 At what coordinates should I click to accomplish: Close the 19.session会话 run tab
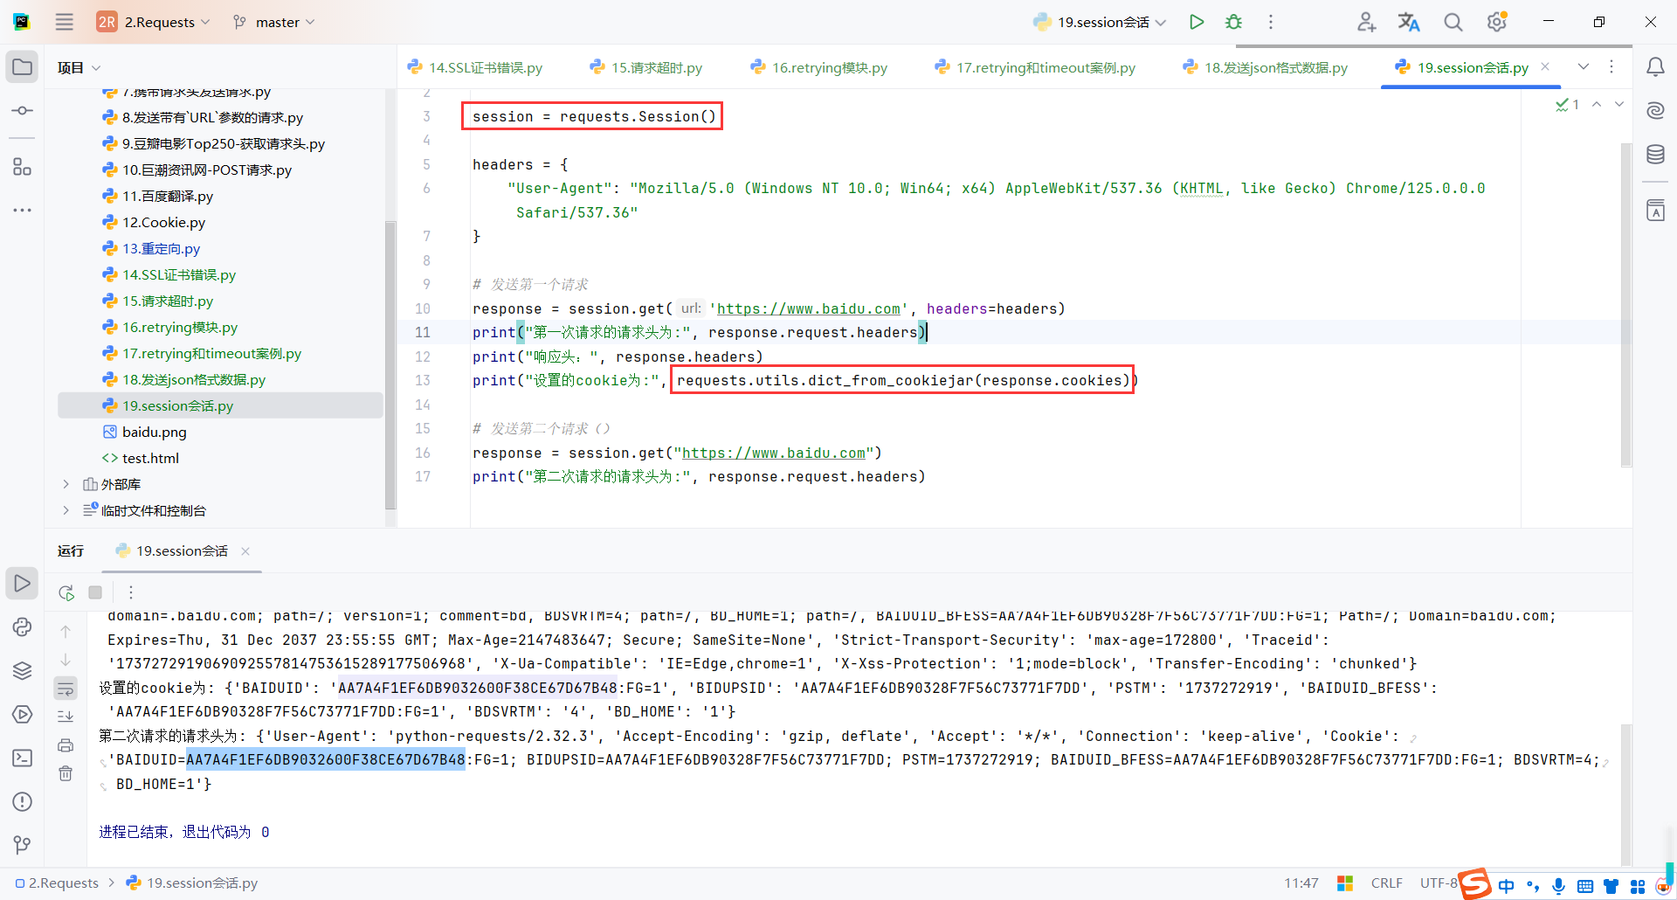coord(245,550)
